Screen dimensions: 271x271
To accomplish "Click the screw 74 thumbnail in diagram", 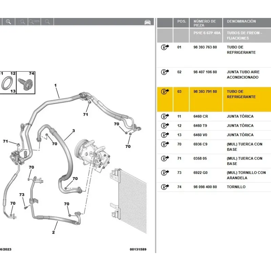I will click(x=26, y=83).
